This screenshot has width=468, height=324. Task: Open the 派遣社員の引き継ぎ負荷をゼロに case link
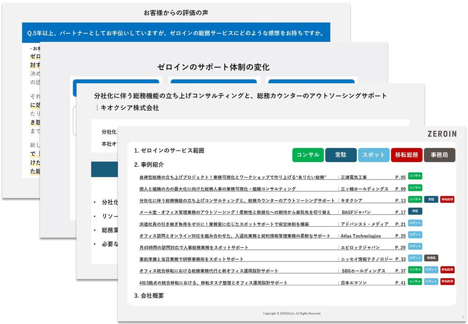pos(224,224)
